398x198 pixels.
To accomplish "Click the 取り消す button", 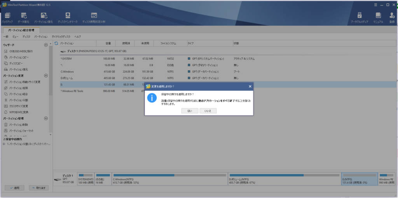I will [39, 188].
